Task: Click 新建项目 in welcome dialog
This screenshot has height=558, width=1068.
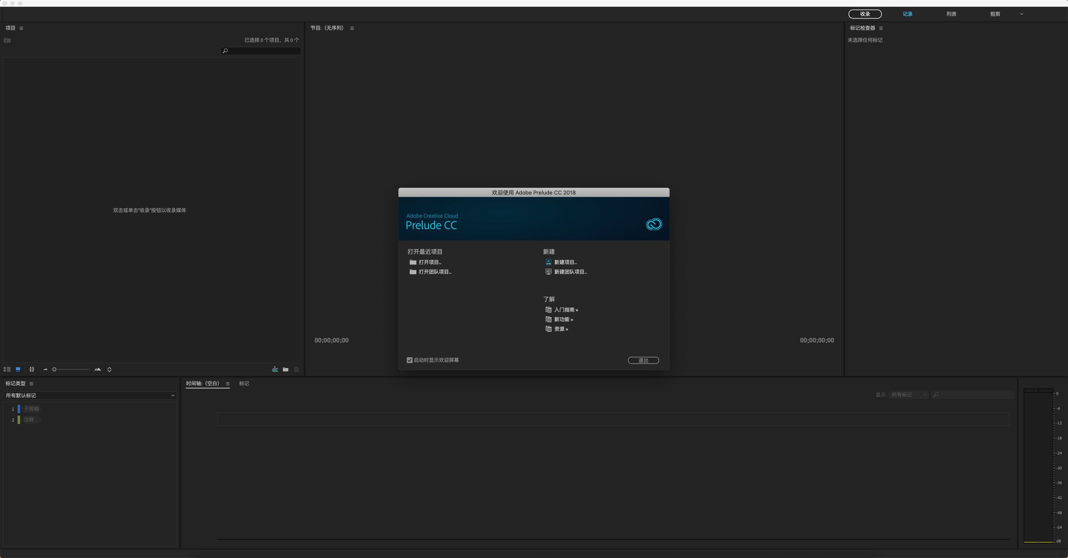Action: [562, 262]
